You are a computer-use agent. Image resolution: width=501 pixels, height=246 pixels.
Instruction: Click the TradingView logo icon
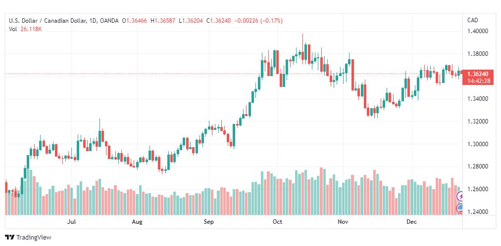pos(10,238)
